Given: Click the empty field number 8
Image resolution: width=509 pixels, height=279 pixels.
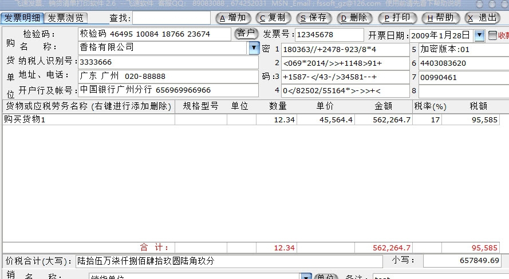Looking at the screenshot, I should click(x=464, y=91).
